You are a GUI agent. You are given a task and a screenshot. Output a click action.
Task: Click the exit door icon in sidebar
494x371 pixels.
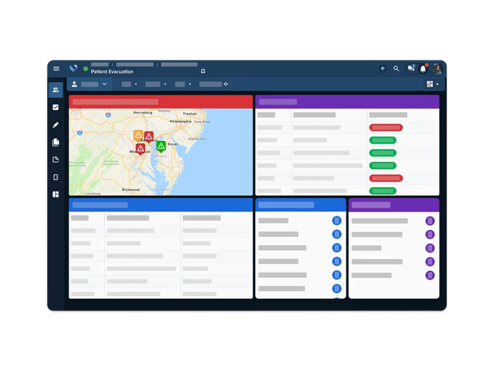tap(56, 177)
